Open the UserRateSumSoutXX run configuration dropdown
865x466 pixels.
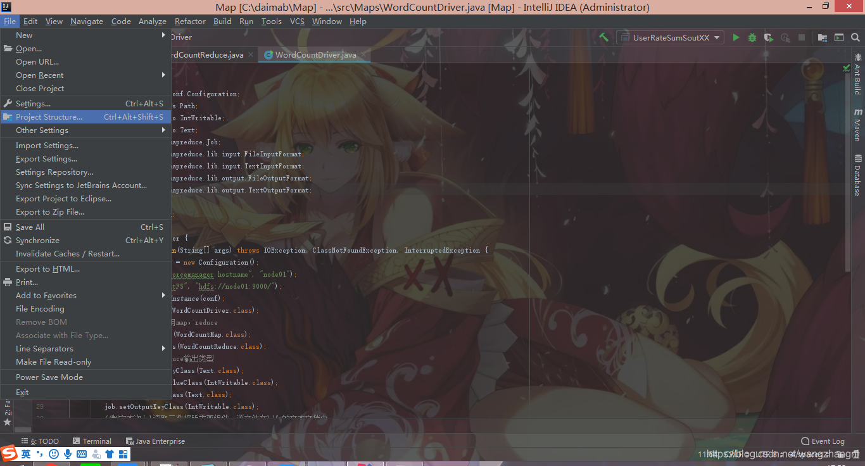tap(671, 37)
